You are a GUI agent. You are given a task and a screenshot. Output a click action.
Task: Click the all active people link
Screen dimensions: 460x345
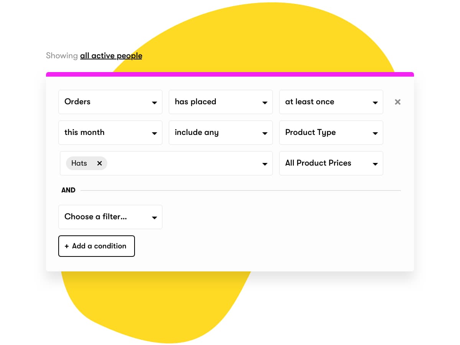point(111,56)
